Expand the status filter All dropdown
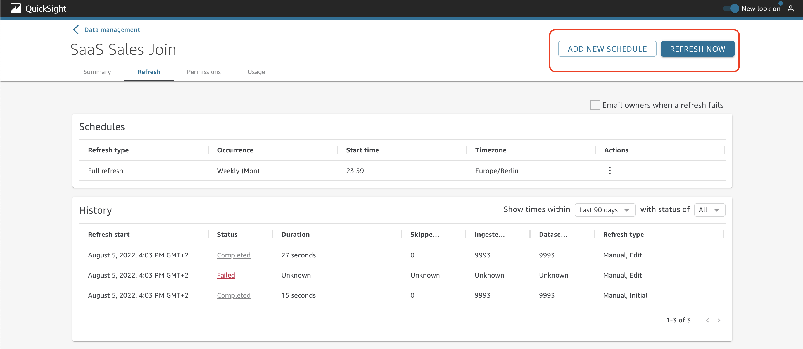Screen dimensions: 803x349 click(709, 210)
